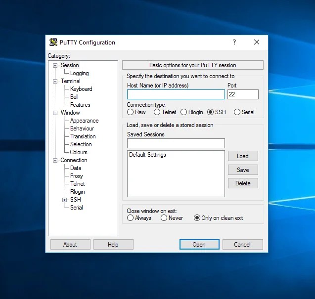Open the Selection category
Image resolution: width=315 pixels, height=299 pixels.
tap(81, 144)
